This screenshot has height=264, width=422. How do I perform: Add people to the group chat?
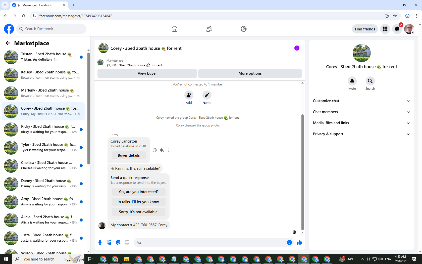point(189,95)
